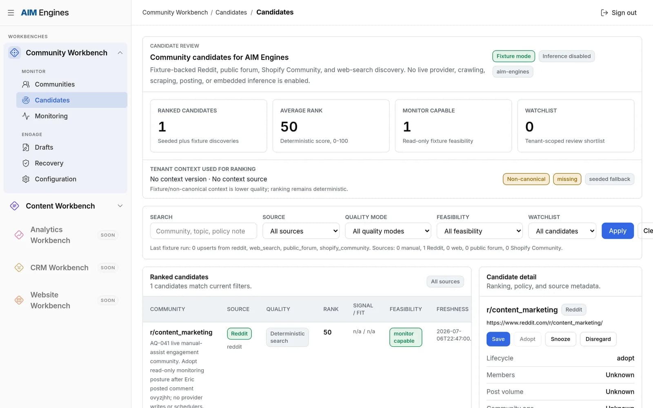Click the Drafts document icon
The image size is (653, 408).
point(26,147)
